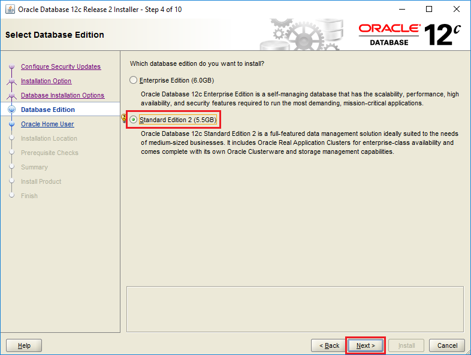Viewport: 471px width, 355px height.
Task: Minimize the installer window
Action: [x=402, y=10]
